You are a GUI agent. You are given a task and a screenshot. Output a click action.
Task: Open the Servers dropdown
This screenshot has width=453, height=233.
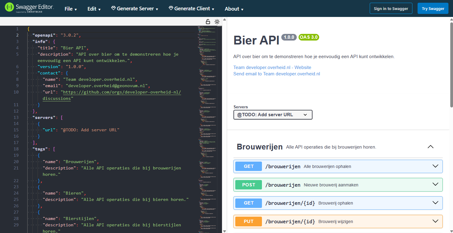[273, 115]
